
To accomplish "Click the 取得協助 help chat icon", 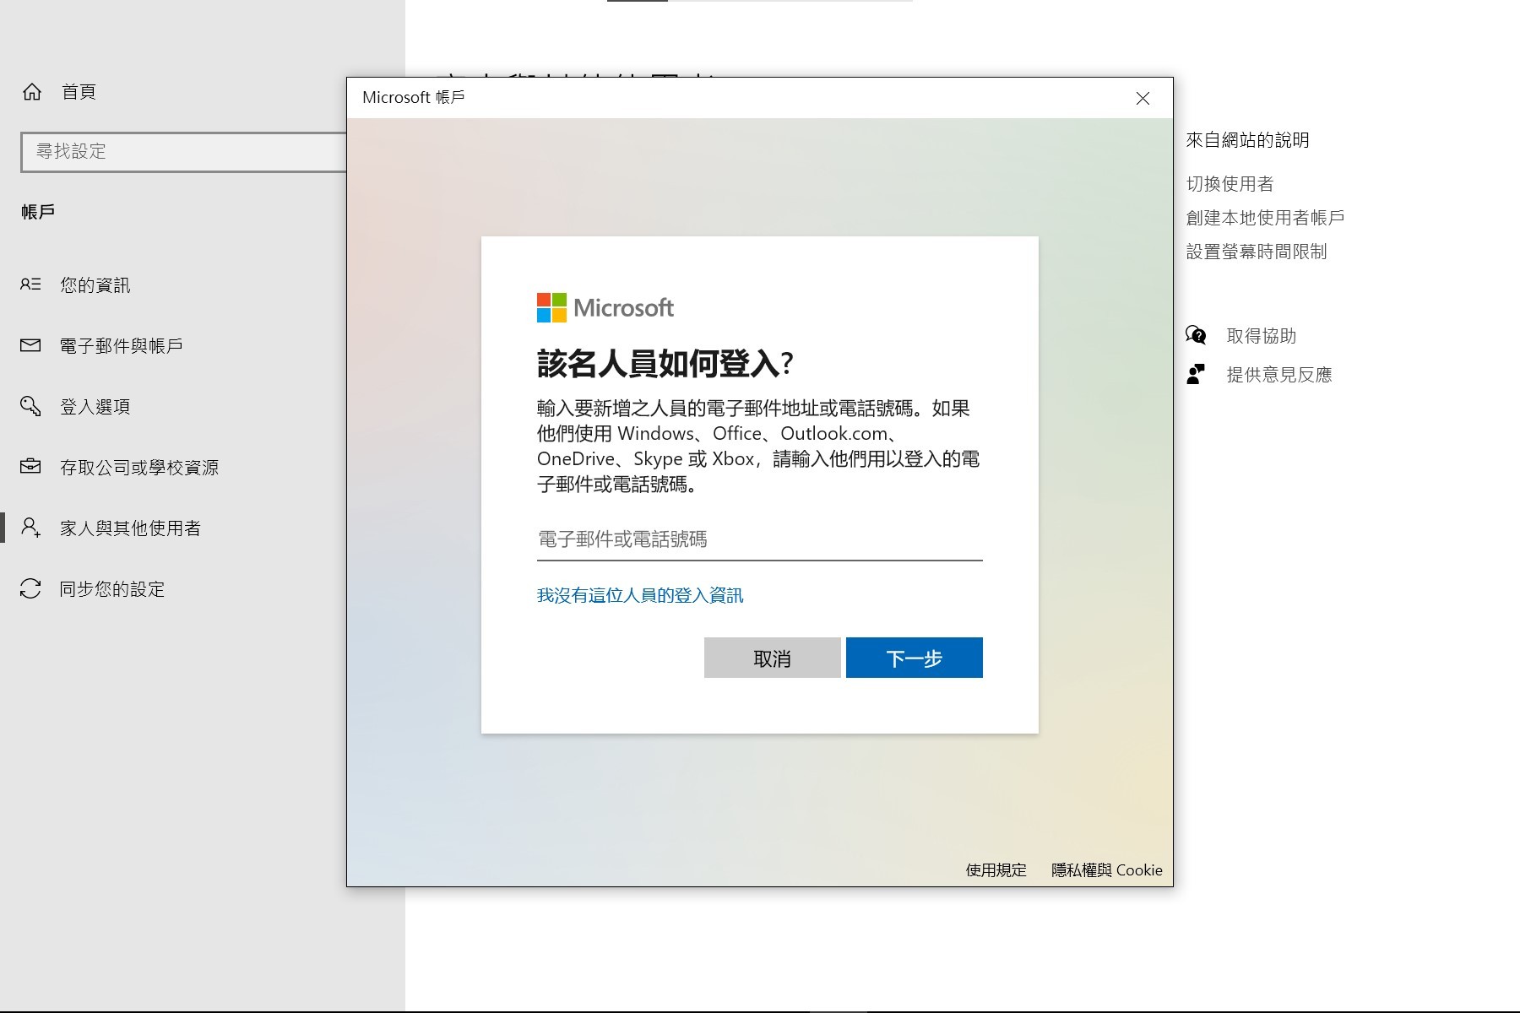I will click(1196, 335).
